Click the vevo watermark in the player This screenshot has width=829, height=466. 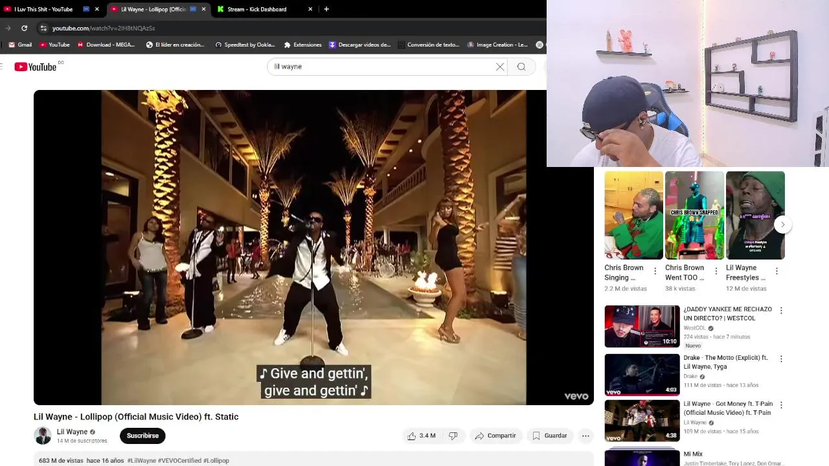[x=576, y=396]
